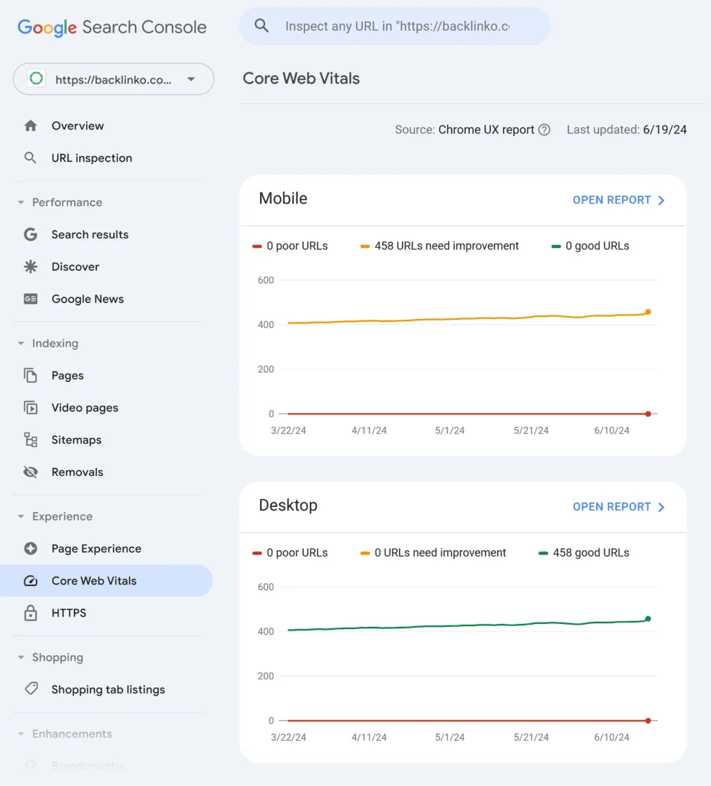711x786 pixels.
Task: Collapse the Experience section arrow
Action: [21, 517]
